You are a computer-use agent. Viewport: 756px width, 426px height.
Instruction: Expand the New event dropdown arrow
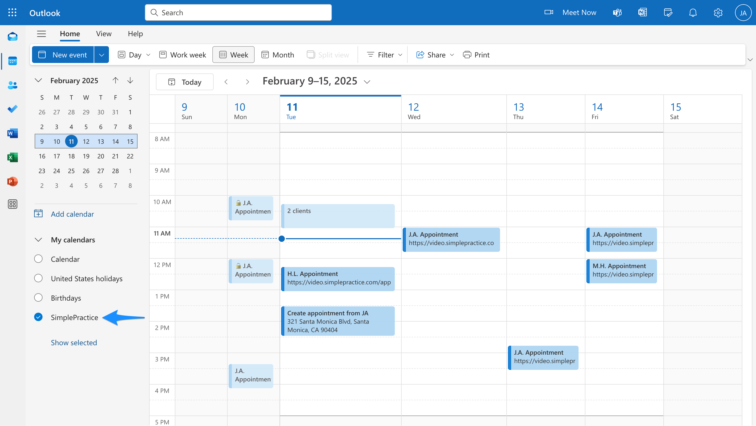[102, 55]
